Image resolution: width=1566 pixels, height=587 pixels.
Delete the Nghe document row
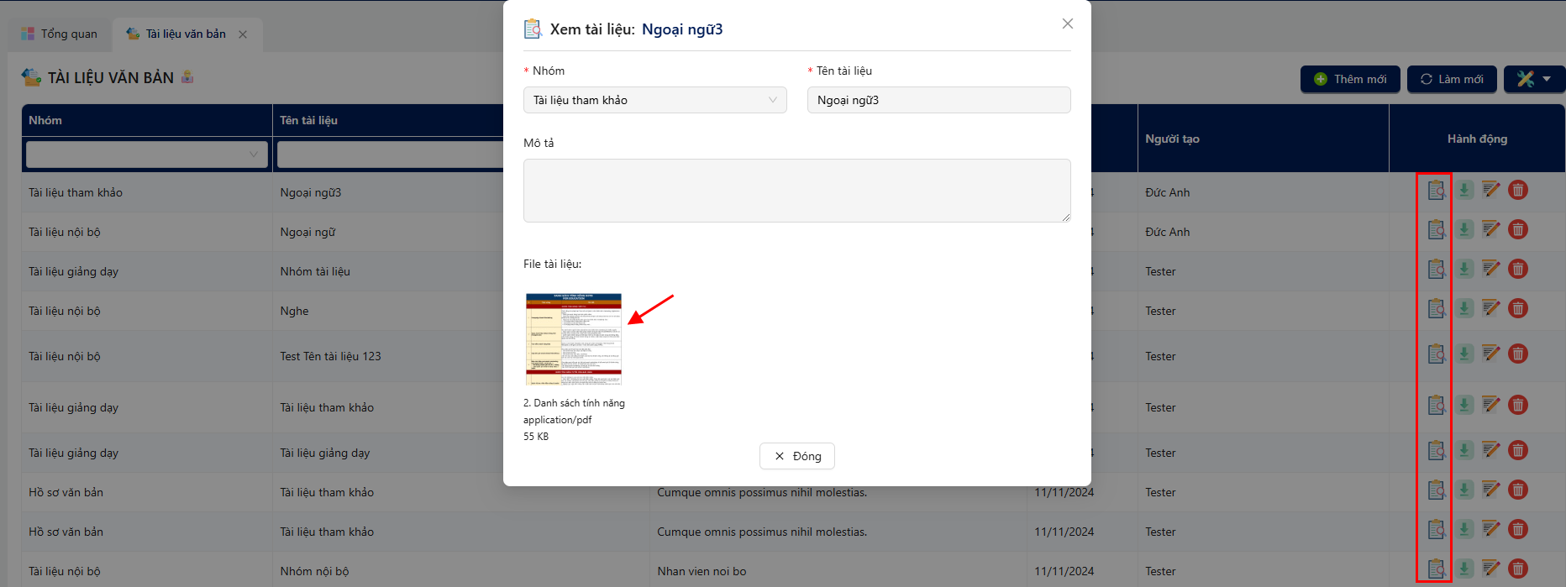(x=1518, y=308)
